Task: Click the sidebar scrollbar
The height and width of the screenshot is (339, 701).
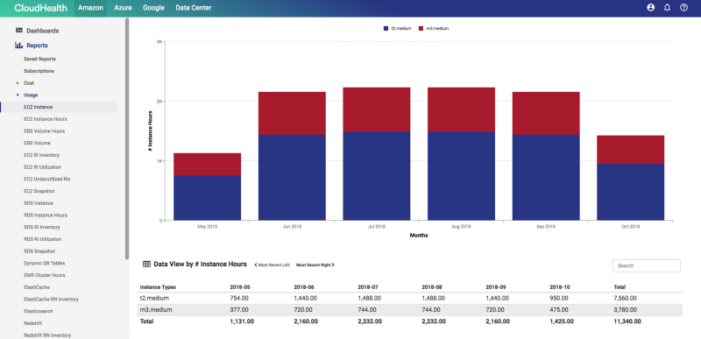Action: coord(127,138)
